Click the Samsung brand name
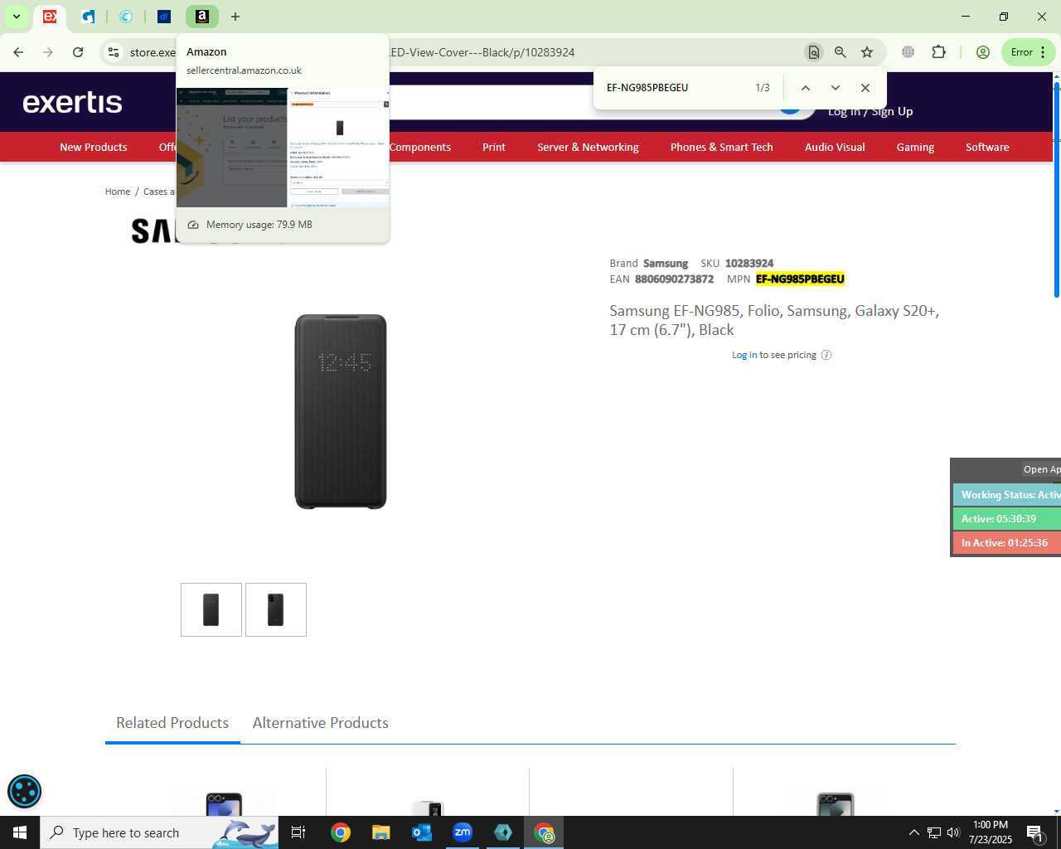 tap(666, 264)
